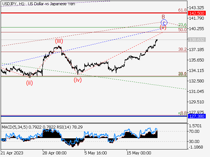Click wave label (ii) on chart
210x157 pixels.
[x=30, y=83]
